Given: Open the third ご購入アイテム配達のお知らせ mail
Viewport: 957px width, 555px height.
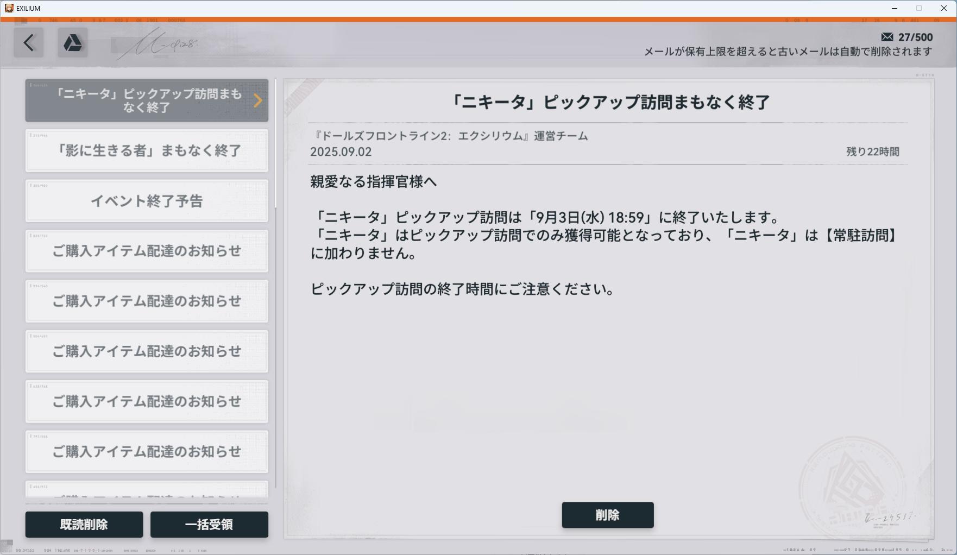Looking at the screenshot, I should (147, 351).
